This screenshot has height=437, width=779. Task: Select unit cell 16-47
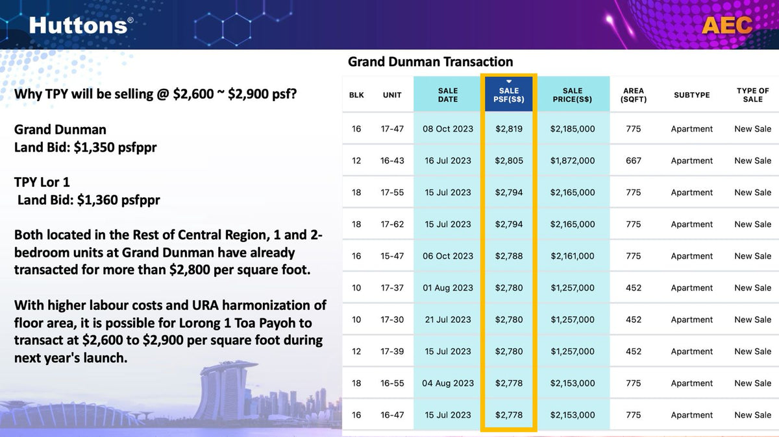pos(392,415)
